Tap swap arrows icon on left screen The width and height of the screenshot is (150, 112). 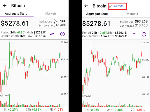[x=52, y=34]
